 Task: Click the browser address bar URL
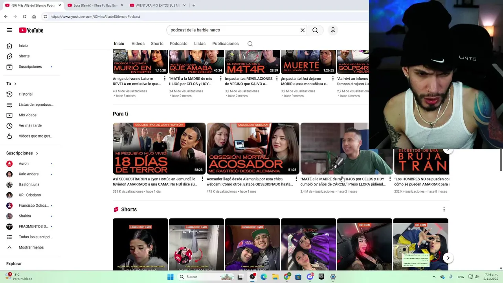(x=95, y=17)
